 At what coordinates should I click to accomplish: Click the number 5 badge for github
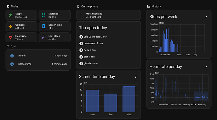81,63
